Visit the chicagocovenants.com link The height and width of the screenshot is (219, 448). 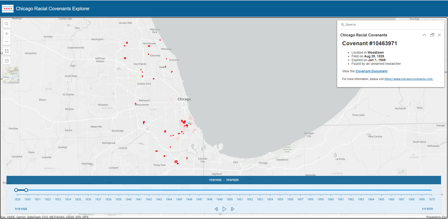tap(409, 79)
